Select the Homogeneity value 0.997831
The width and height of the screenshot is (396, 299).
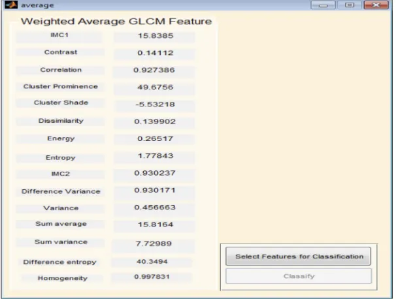[x=152, y=277]
